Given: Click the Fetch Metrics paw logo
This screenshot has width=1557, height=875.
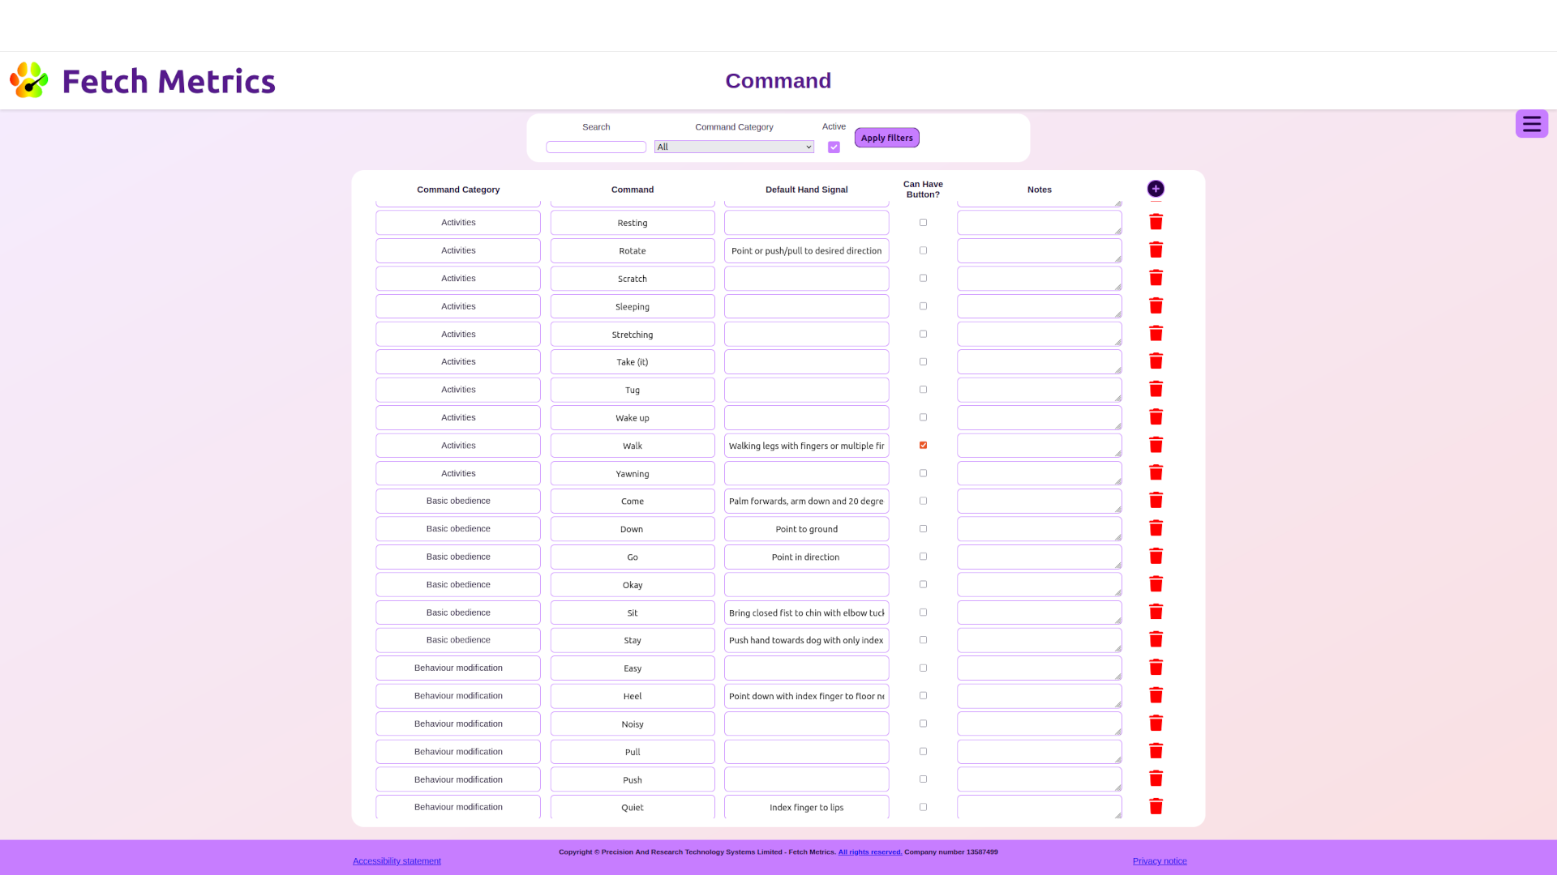Looking at the screenshot, I should tap(29, 80).
